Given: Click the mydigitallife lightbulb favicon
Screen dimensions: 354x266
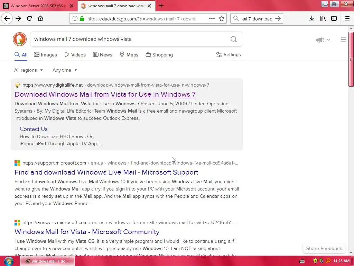Looking at the screenshot, I should [17, 85].
